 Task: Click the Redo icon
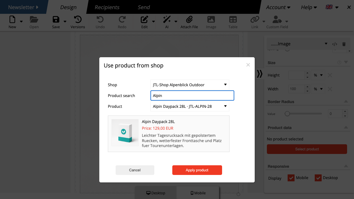click(x=122, y=19)
